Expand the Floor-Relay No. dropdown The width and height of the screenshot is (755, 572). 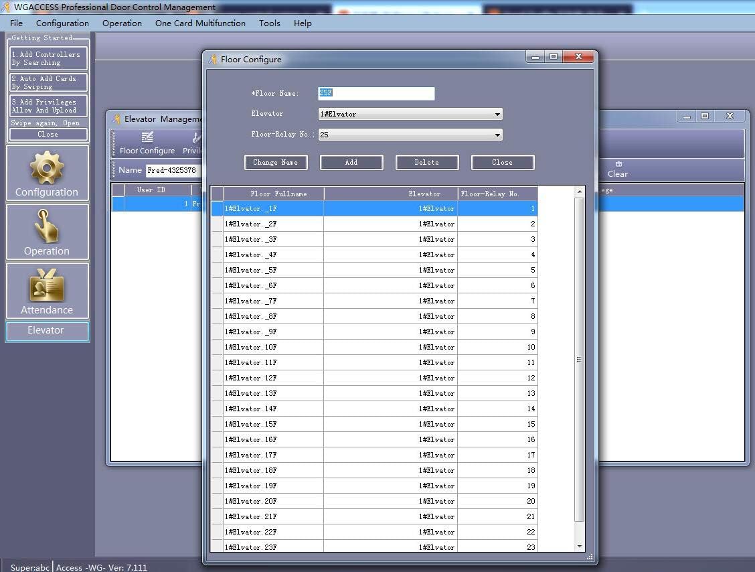410,135
